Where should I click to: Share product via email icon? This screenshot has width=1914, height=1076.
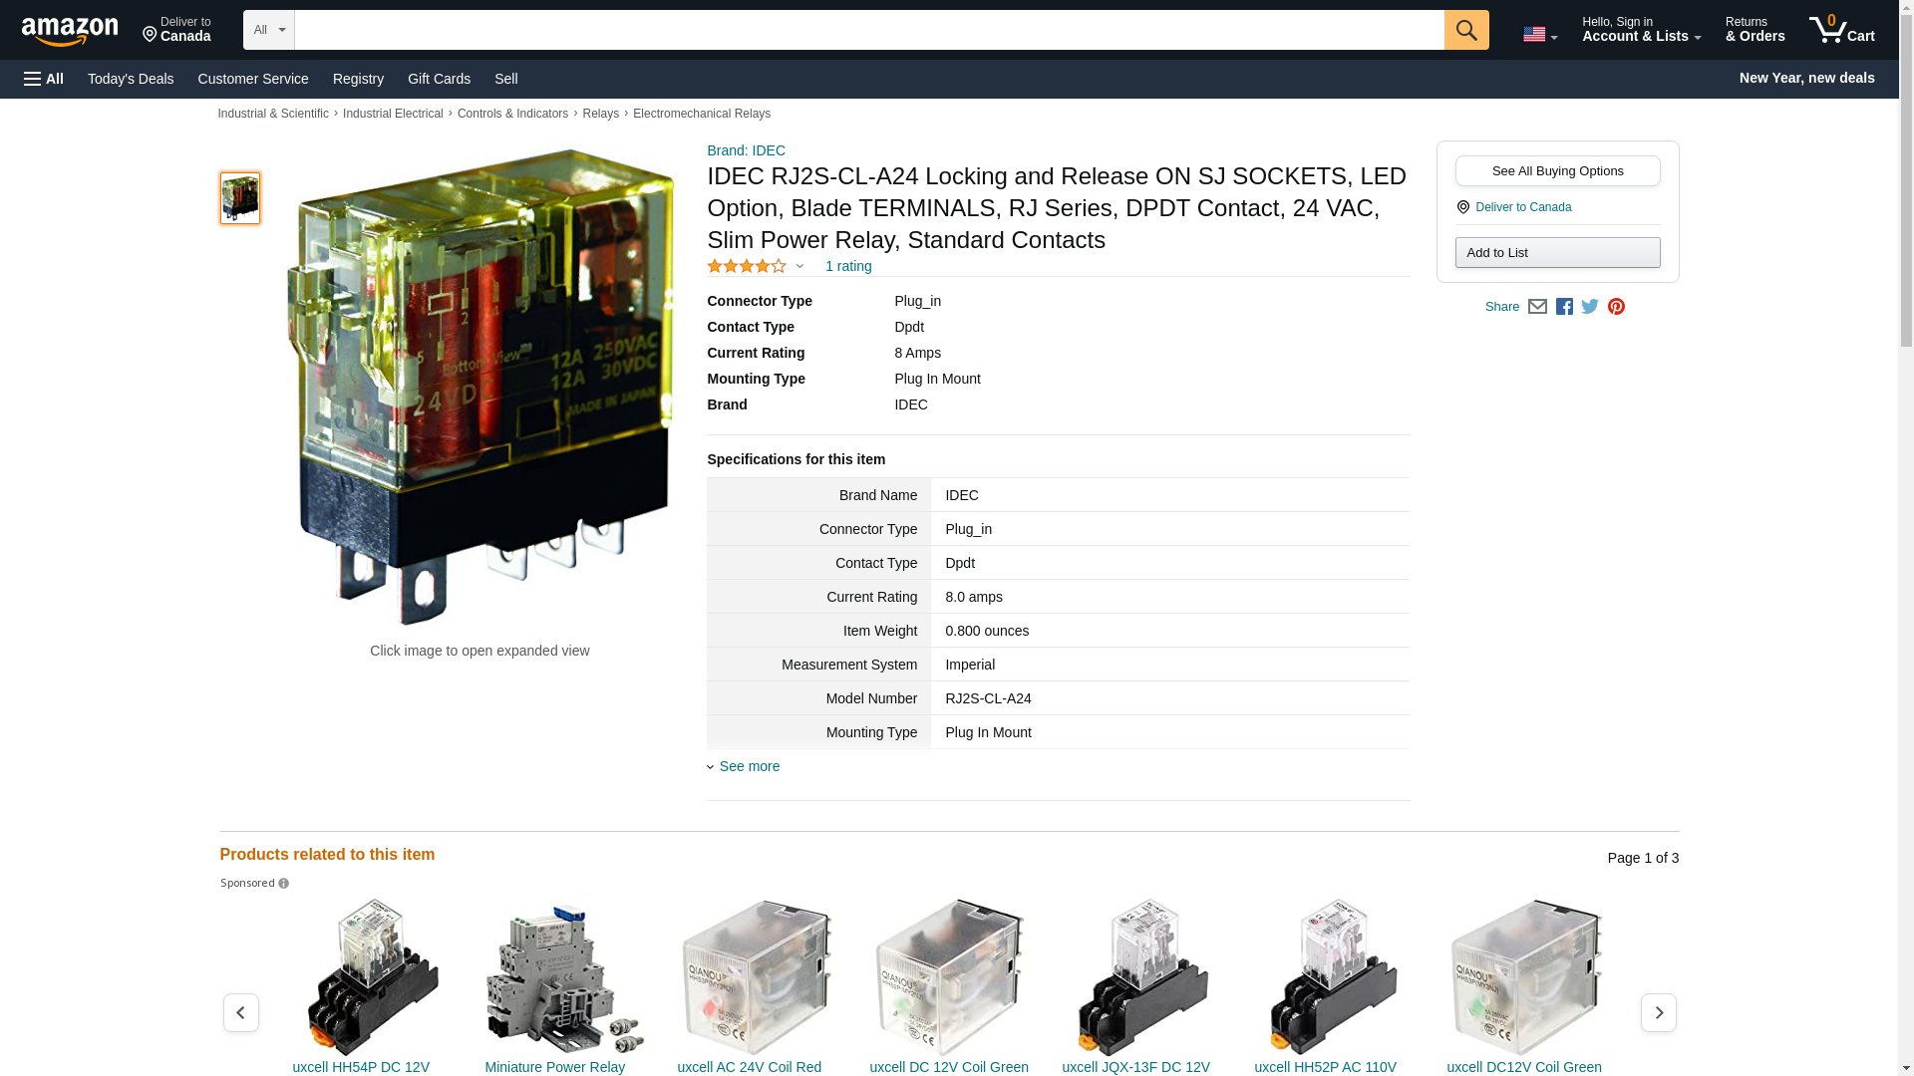click(1537, 307)
